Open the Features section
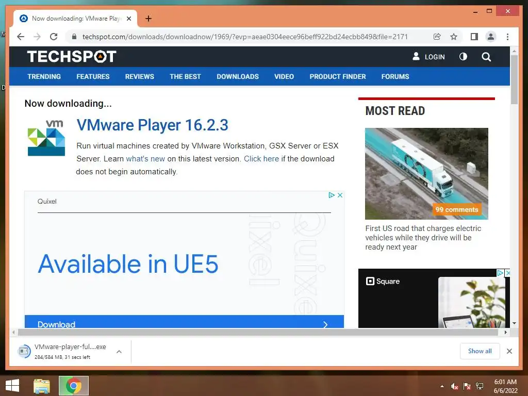This screenshot has height=396, width=528. (x=93, y=76)
